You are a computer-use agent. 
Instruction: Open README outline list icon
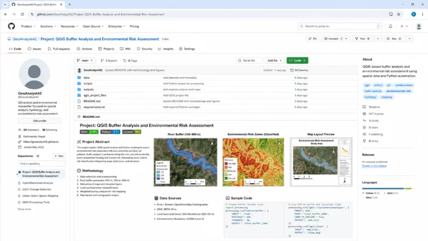pos(79,117)
